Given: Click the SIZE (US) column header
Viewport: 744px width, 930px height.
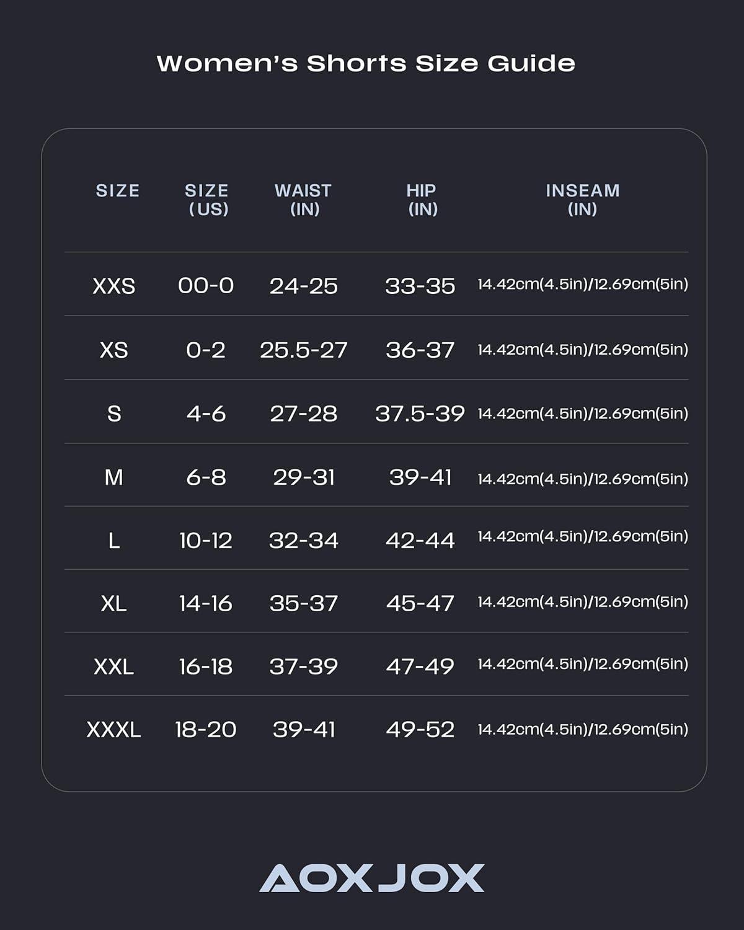Looking at the screenshot, I should pos(207,199).
